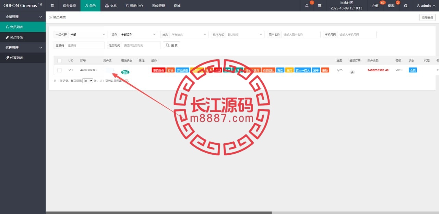Open the per-page count dropdown showing 20
Viewport: 439px width, 214px height.
coord(88,81)
